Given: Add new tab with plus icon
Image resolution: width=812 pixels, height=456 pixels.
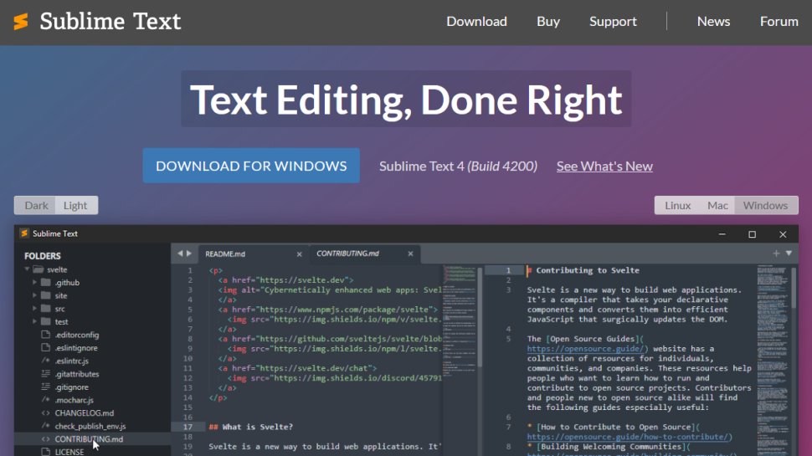Looking at the screenshot, I should click(x=776, y=254).
